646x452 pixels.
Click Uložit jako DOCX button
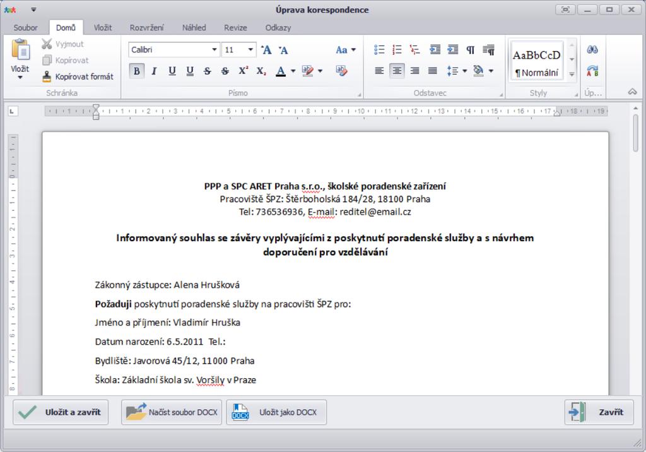click(276, 412)
